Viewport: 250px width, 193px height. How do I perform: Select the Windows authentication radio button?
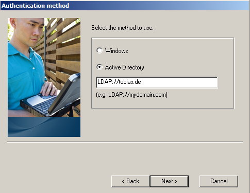click(99, 50)
